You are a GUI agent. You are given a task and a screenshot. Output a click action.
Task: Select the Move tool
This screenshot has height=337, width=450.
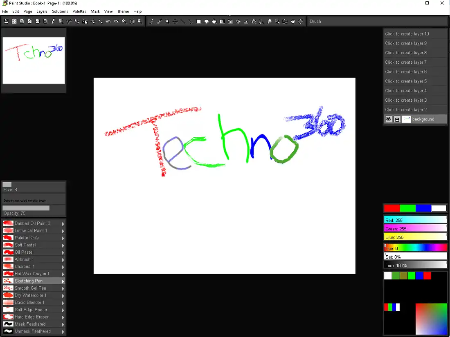pyautogui.click(x=175, y=21)
